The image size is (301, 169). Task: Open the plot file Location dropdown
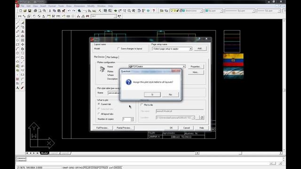pos(193,117)
